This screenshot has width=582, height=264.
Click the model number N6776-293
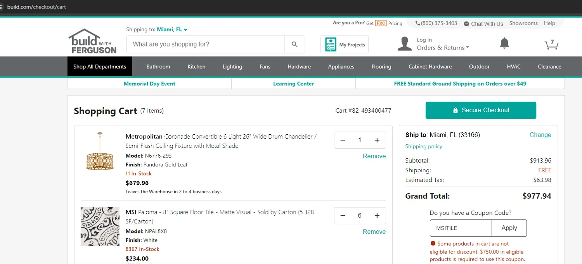pos(158,156)
